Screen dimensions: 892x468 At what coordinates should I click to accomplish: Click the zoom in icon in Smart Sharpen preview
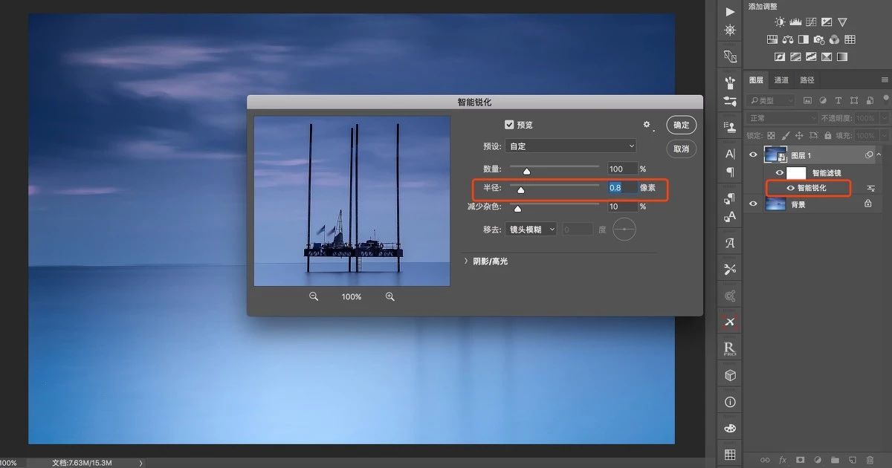390,296
